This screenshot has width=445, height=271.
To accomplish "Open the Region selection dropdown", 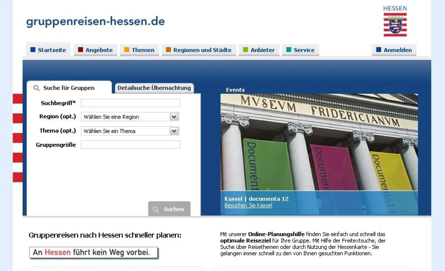I will 174,116.
